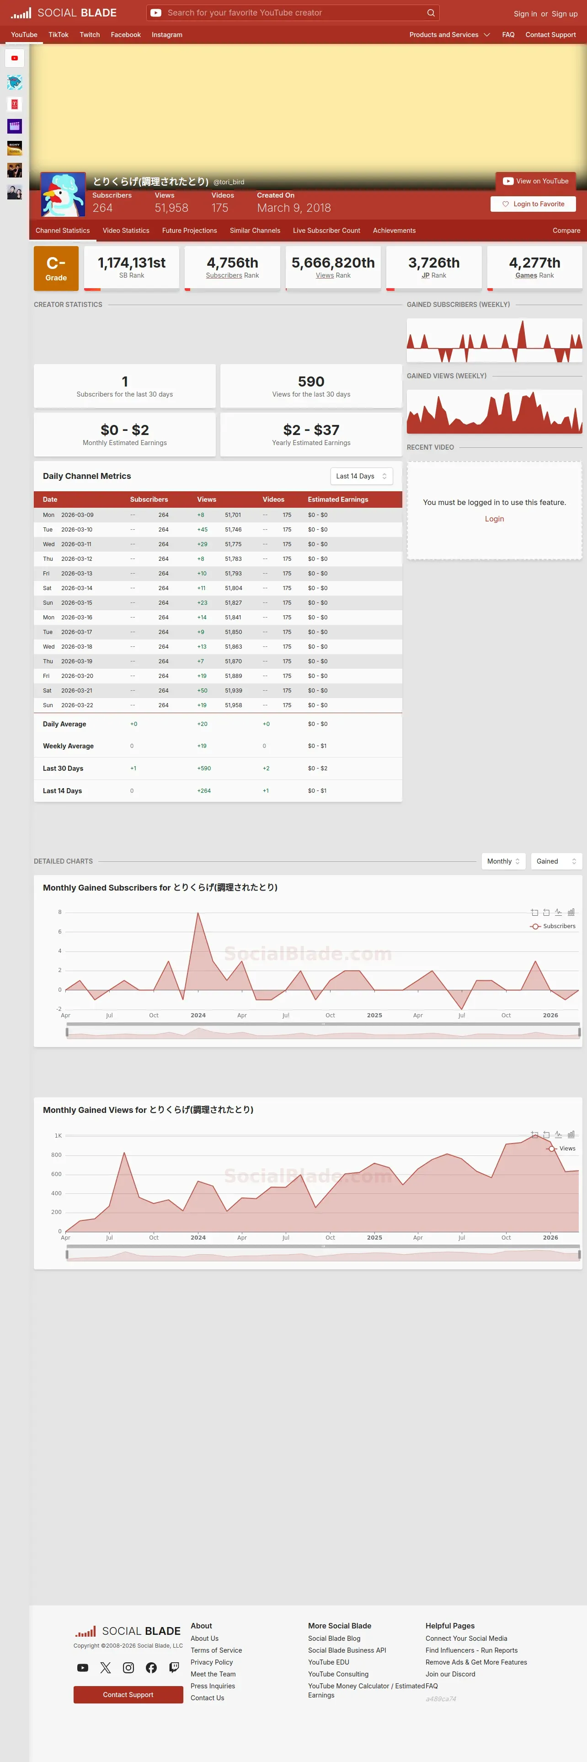The height and width of the screenshot is (1762, 587).
Task: Select the Twitch platform tab
Action: pos(90,35)
